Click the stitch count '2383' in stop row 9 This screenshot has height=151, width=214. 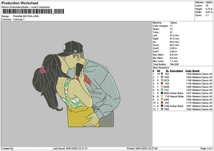(166, 100)
